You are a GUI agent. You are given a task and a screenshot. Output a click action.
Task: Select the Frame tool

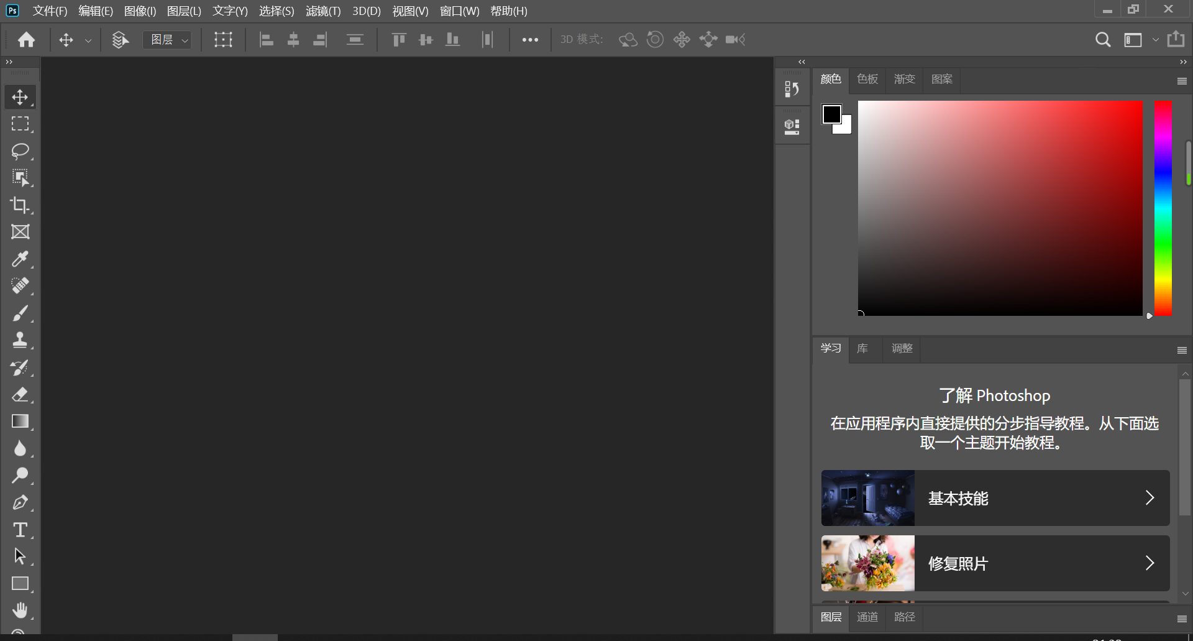(20, 232)
